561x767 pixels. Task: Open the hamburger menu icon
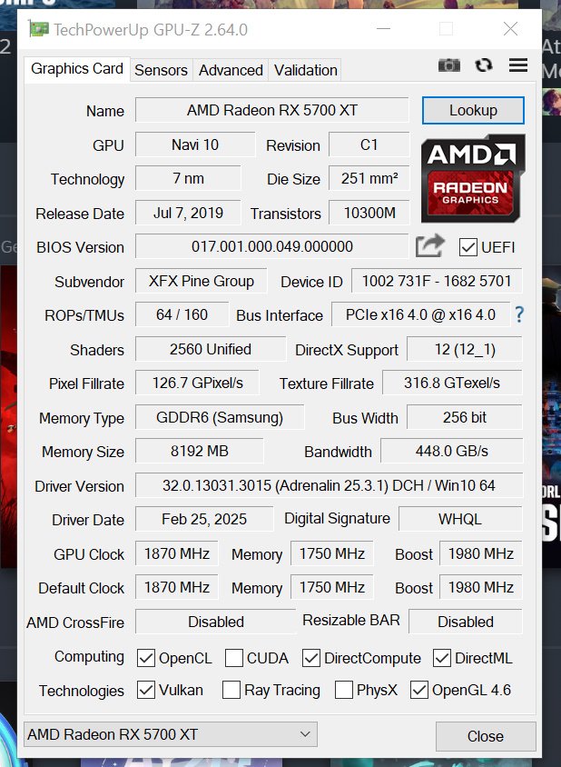(518, 65)
